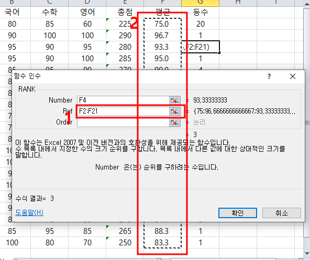The image size is (310, 260).
Task: Select the total cell showing 250
Action: 125,242
